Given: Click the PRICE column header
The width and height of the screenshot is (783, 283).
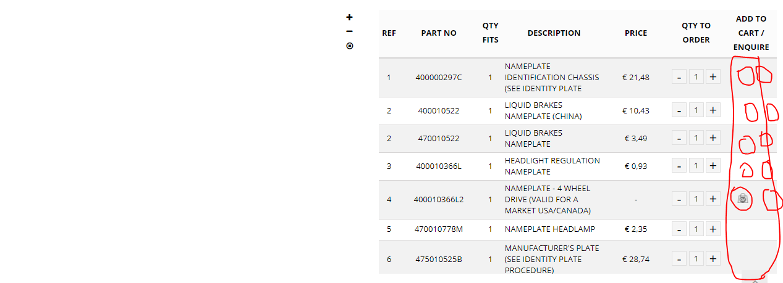Looking at the screenshot, I should click(x=636, y=33).
